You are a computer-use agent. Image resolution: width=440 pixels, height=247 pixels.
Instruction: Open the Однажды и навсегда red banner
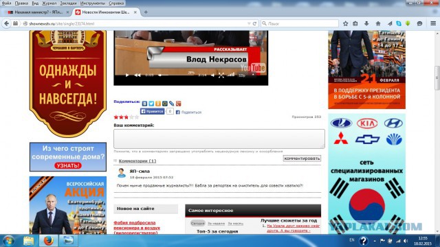click(68, 84)
